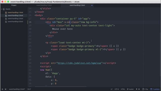Follow the cdn.jsdelivr.net/npm/vue link
Image resolution: width=161 pixels, height=91 pixels.
pyautogui.click(x=79, y=63)
